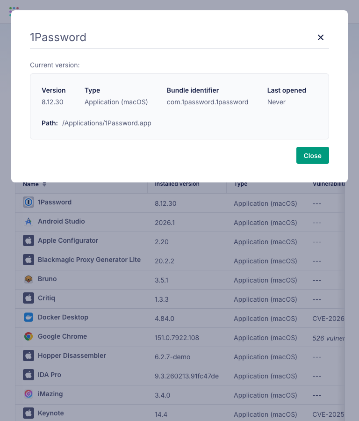Open the Apple Configurator software entry
359x421 pixels.
click(68, 240)
